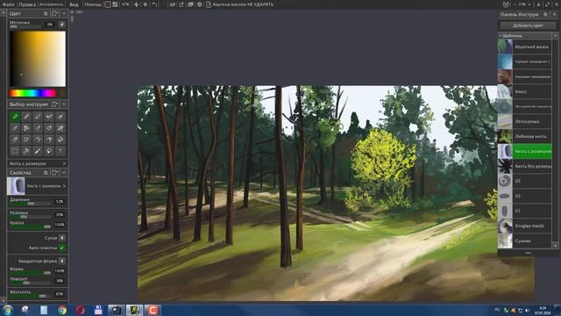Select the Gloop Pen tool
The width and height of the screenshot is (561, 316).
pos(49,128)
